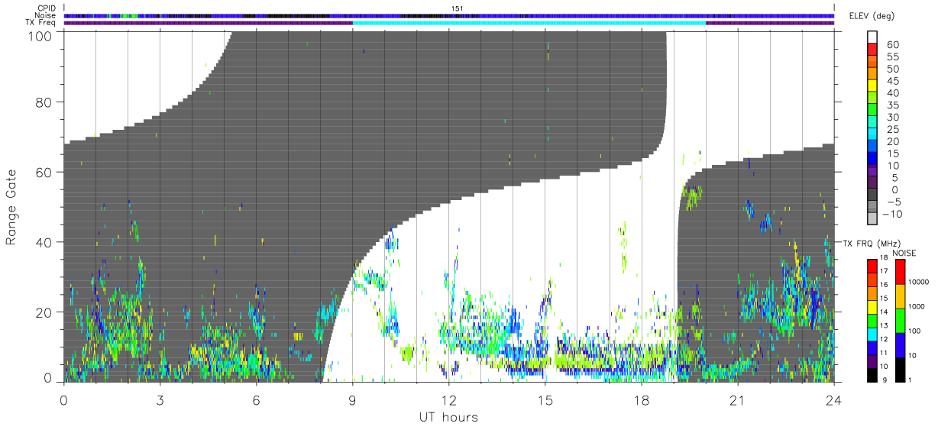Click the green segment of the NOISE color bar
Image resolution: width=938 pixels, height=433 pixels.
point(901,321)
